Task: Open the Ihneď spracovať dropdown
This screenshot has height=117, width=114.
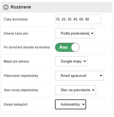Action: coord(79,76)
